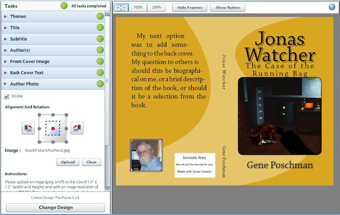Viewport: 340px width, 215px height.
Task: Select the spine author Gene Poschman
Action: point(224,162)
